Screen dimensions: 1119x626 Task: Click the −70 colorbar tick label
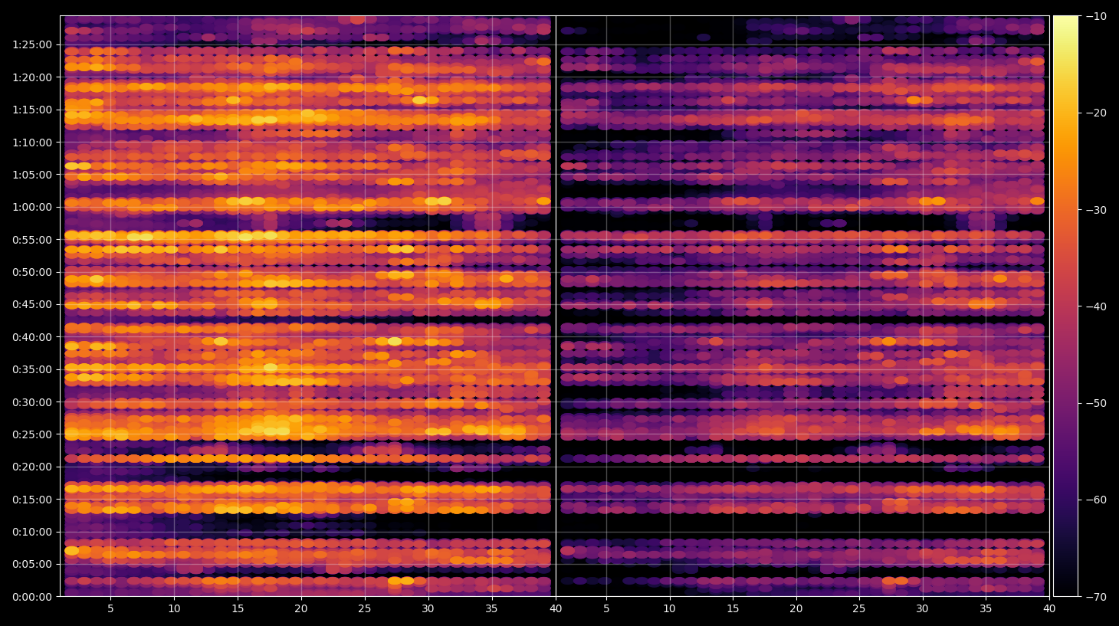click(1096, 597)
